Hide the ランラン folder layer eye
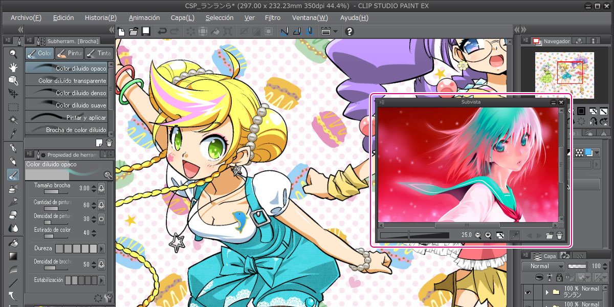The height and width of the screenshot is (307, 614). click(x=528, y=292)
